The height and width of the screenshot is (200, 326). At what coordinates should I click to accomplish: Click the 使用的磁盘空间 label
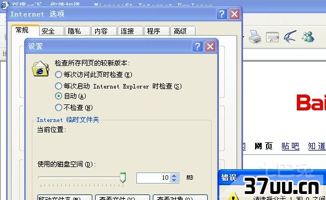point(67,164)
